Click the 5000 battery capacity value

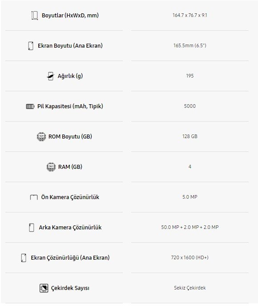tap(190, 106)
